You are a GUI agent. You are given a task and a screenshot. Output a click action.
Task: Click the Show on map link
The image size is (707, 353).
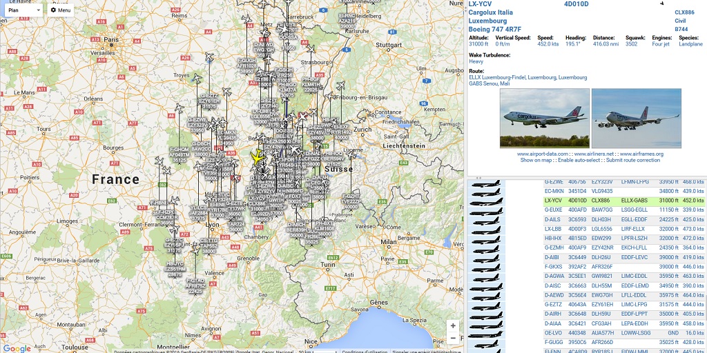pyautogui.click(x=536, y=160)
